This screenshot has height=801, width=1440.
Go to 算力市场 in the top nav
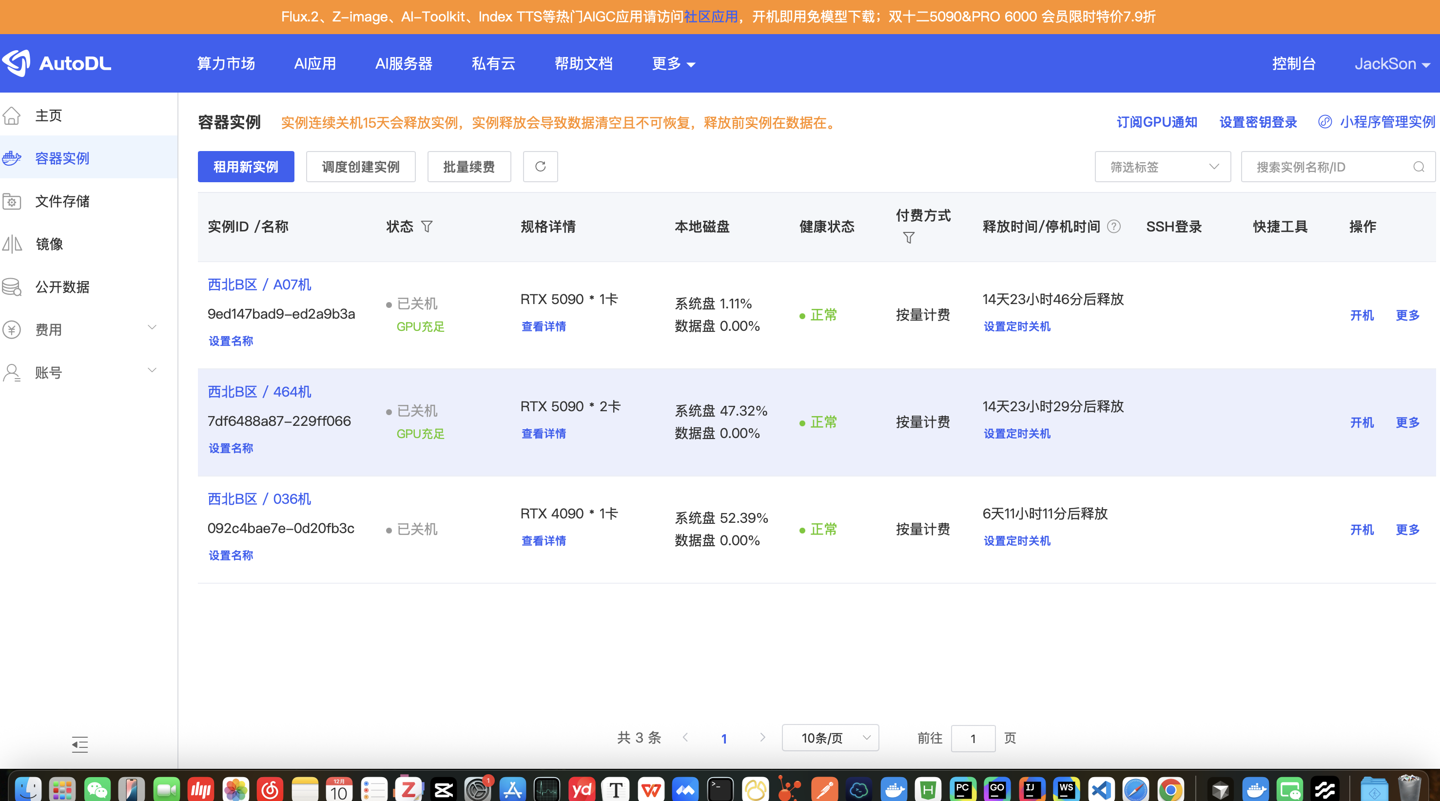(x=226, y=64)
